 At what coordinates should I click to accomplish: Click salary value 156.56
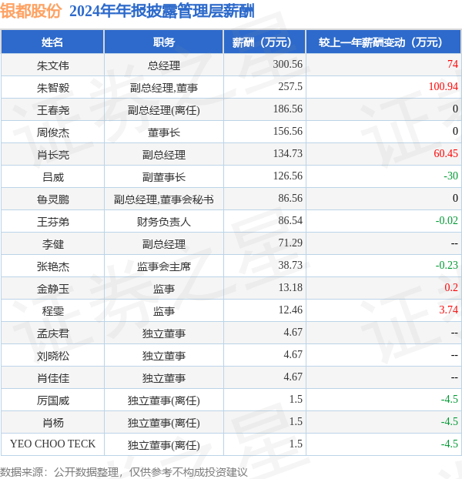pyautogui.click(x=288, y=131)
